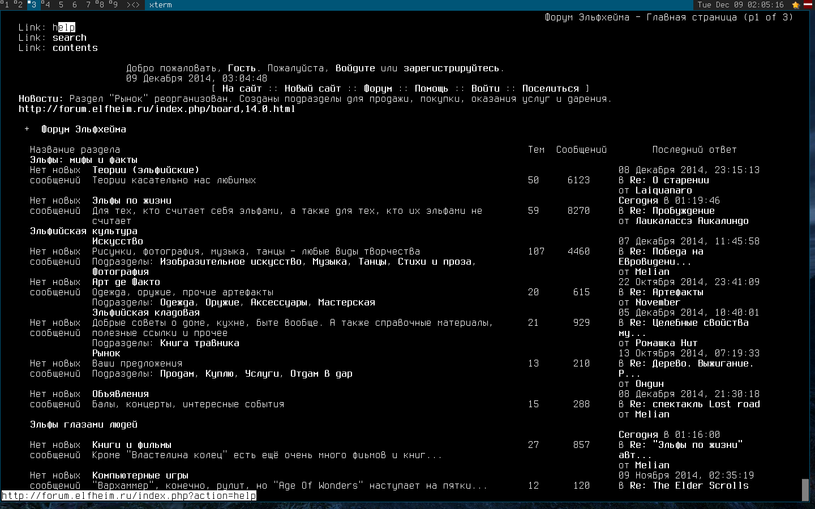Open the 'contents' link
Screen dimensions: 815x509
pyautogui.click(x=75, y=48)
